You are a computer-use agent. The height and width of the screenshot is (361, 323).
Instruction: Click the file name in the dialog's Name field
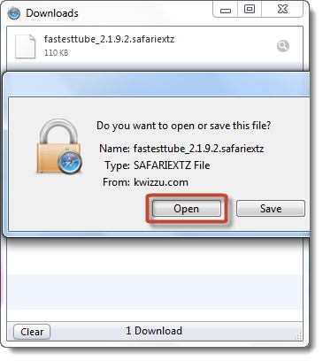198,149
